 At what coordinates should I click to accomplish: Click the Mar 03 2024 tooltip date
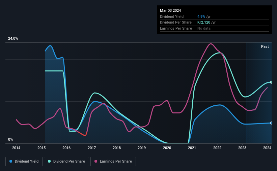click(170, 10)
